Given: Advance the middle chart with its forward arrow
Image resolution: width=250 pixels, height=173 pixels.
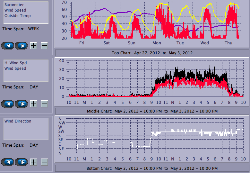Looking at the screenshot, I should (21, 104).
